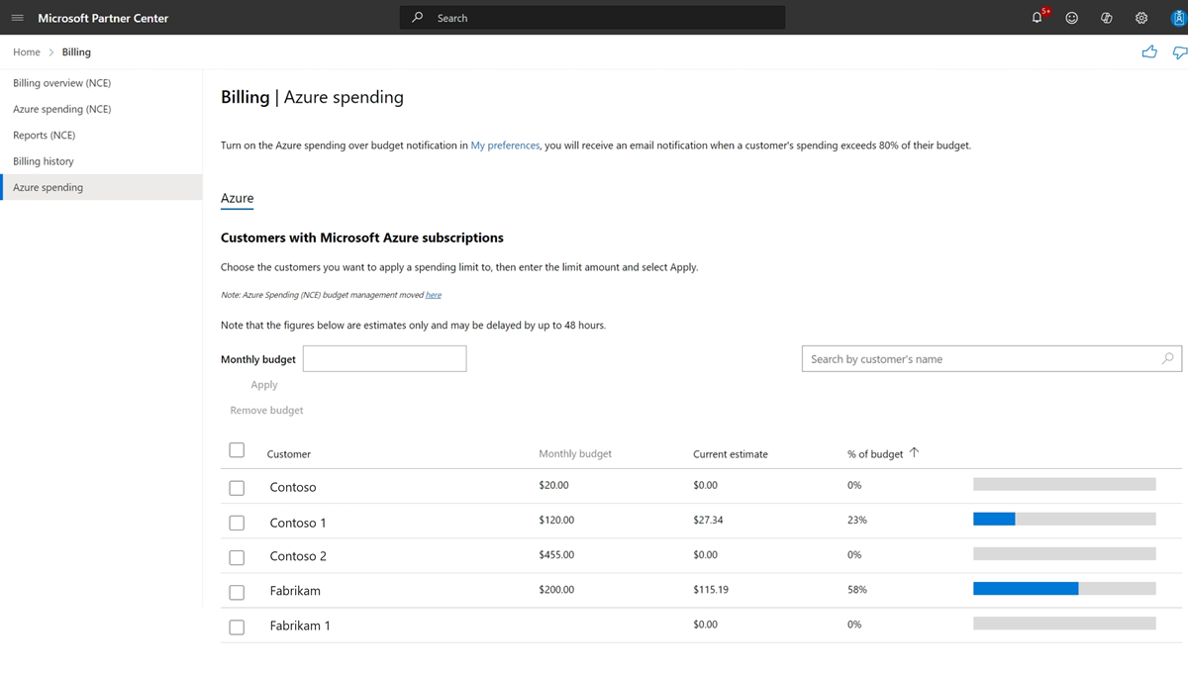Follow the 'here' budget management link
This screenshot has width=1188, height=675.
coord(433,295)
